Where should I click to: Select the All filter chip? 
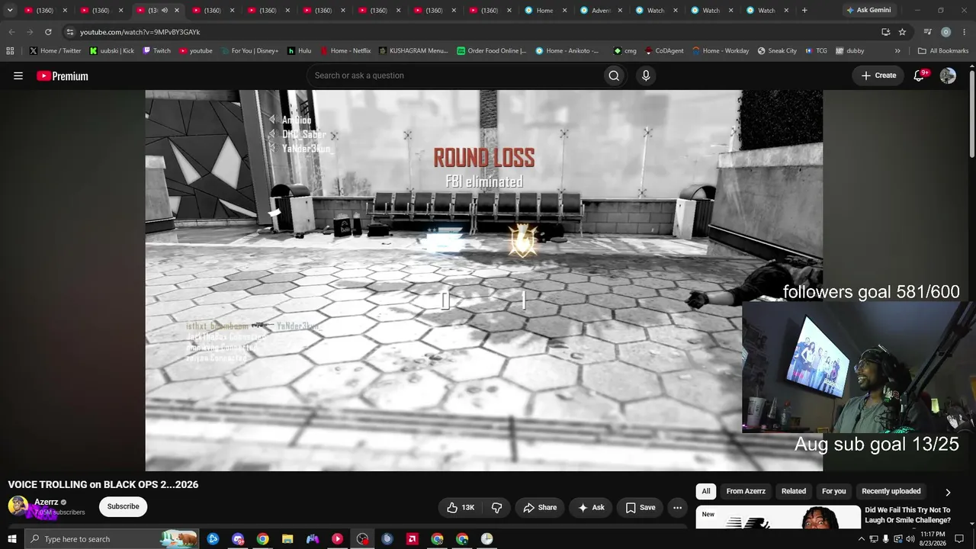pos(706,492)
